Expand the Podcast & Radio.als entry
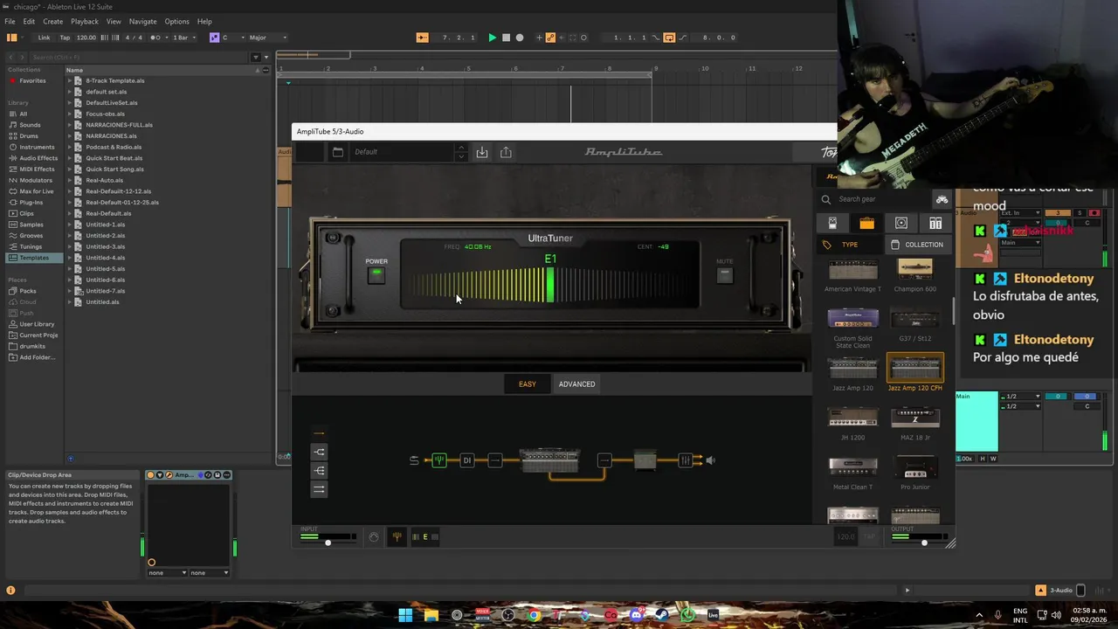This screenshot has height=629, width=1118. pos(70,147)
